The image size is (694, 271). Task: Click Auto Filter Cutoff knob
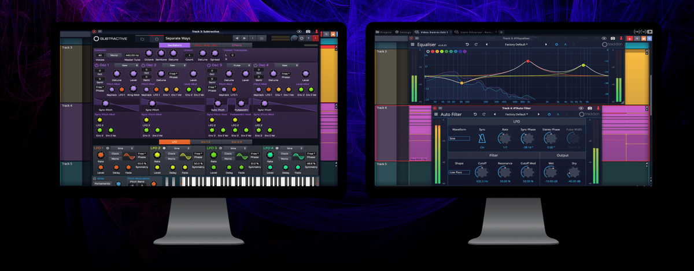pyautogui.click(x=482, y=172)
